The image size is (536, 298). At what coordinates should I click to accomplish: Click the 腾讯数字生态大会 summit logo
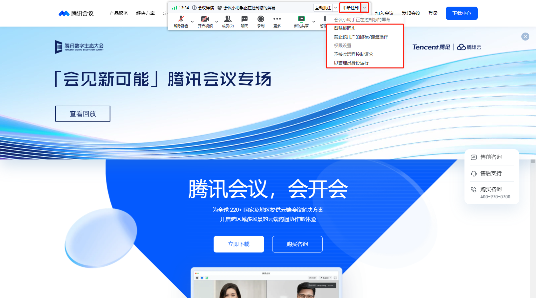coord(80,47)
